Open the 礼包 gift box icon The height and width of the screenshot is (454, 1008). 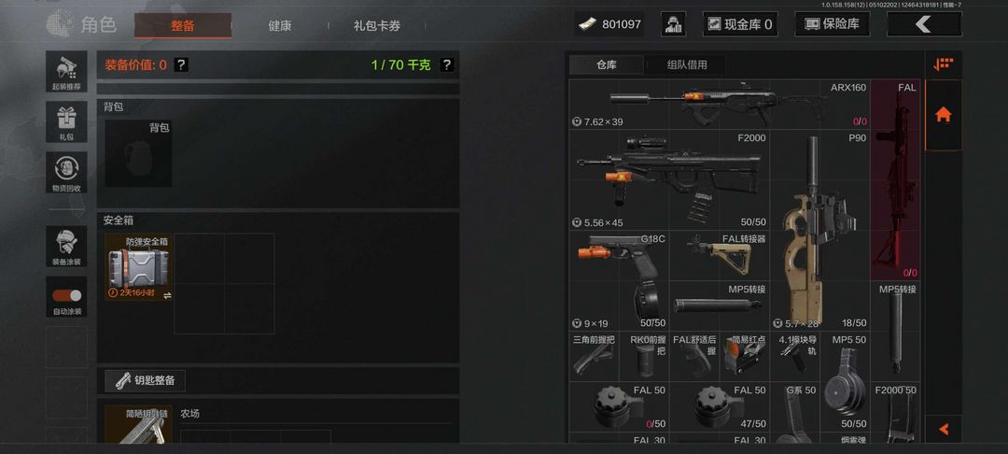tap(66, 121)
